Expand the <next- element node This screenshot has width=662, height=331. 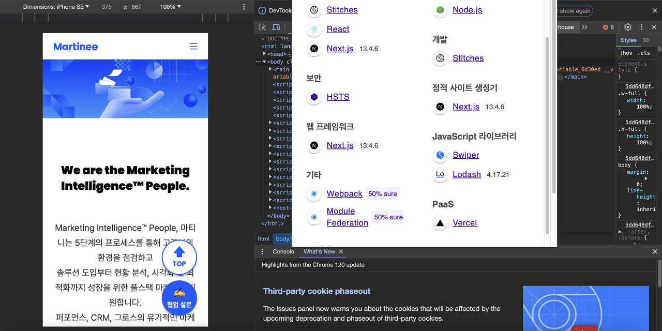270,208
